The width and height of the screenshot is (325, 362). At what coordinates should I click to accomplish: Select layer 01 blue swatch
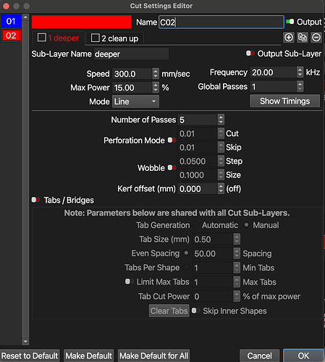[x=11, y=21]
